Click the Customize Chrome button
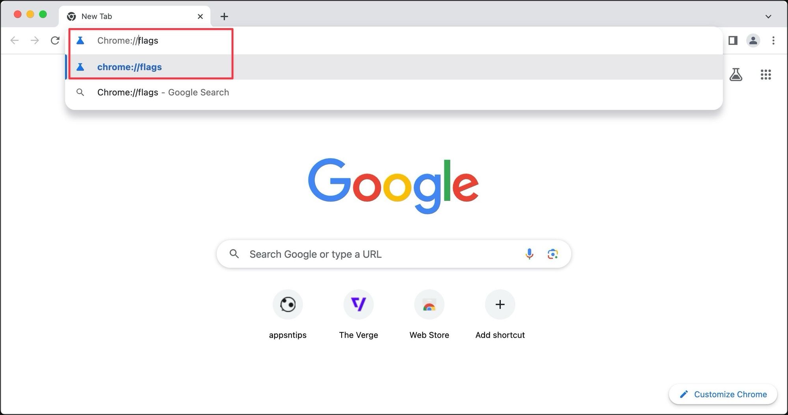 coord(723,394)
